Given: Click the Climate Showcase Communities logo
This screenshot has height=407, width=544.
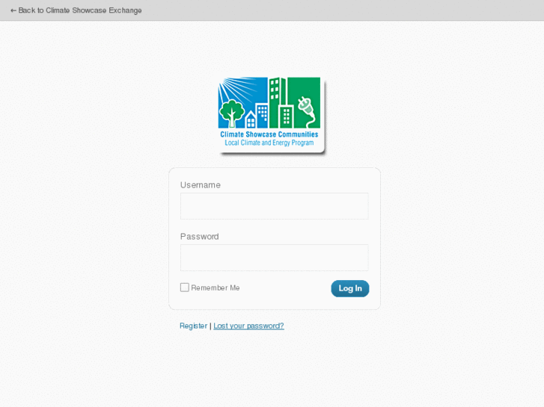Looking at the screenshot, I should 271,115.
